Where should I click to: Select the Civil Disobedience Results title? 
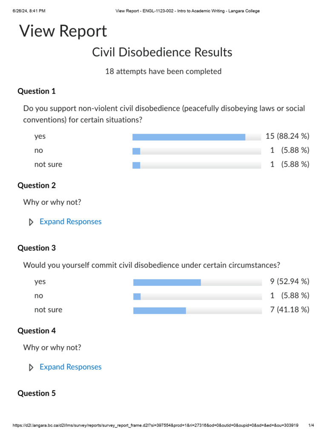tap(162, 52)
